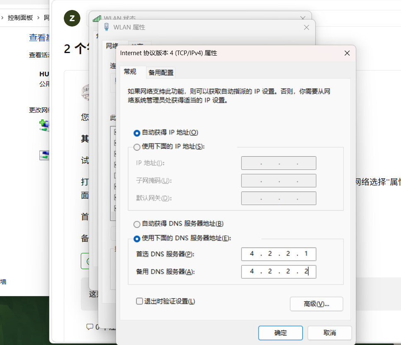Screen dimensions: 401x345
Task: Click the 网络 tab in WLAN 属性
Action: pos(113,46)
